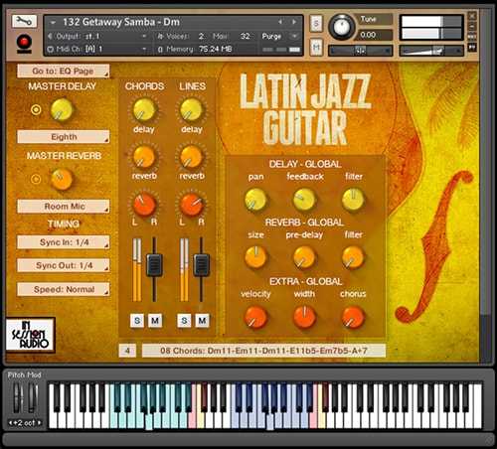Adjust the Delay Global filter knob
497x449 pixels.
(353, 200)
